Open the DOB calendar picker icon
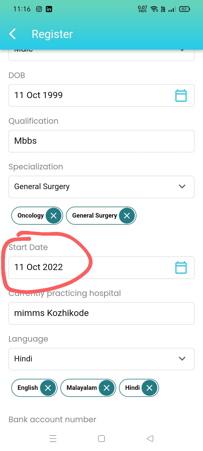Viewport: 203px width, 451px height. point(181,96)
